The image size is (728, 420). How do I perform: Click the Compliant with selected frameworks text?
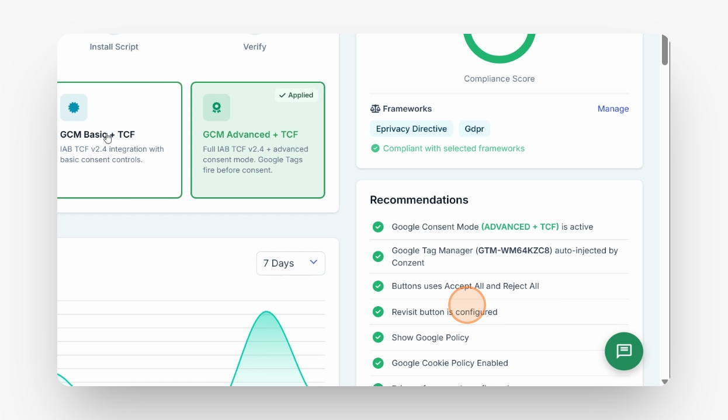coord(454,148)
